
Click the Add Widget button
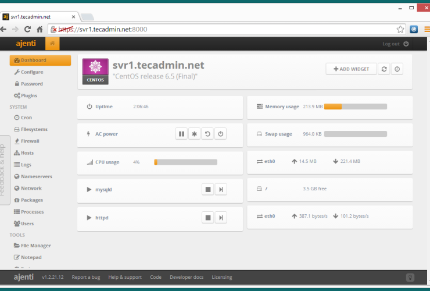351,69
